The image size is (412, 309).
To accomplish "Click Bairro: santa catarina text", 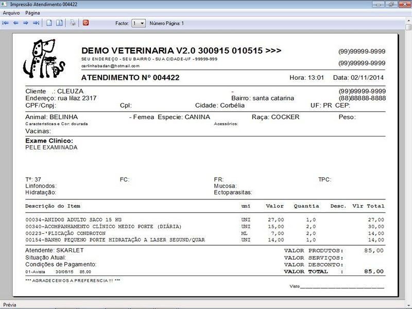I will coord(263,98).
